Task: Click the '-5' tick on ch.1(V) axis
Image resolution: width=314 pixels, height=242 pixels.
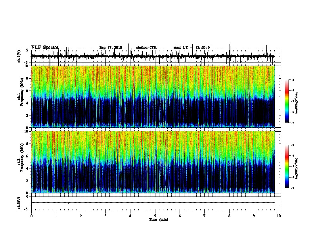Action: tap(27, 62)
